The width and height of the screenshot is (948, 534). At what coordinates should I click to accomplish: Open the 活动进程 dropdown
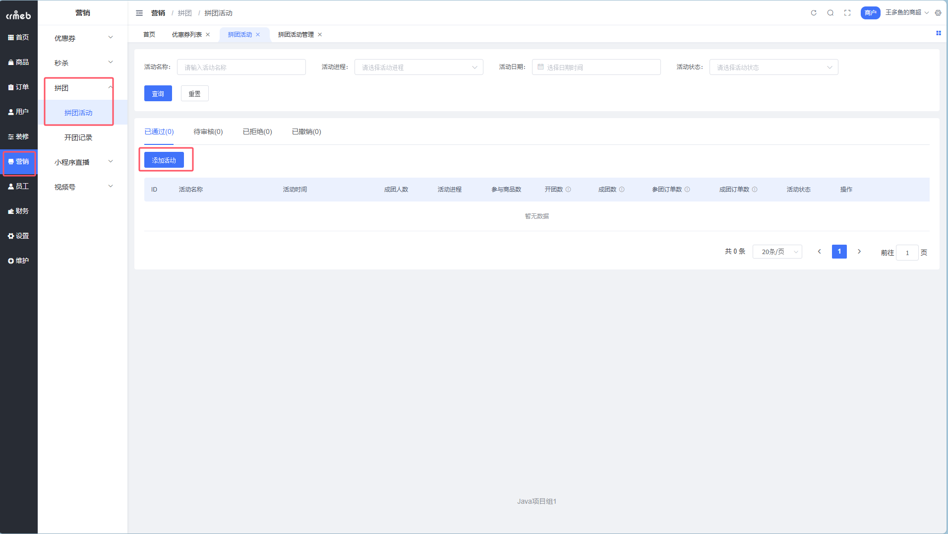418,67
